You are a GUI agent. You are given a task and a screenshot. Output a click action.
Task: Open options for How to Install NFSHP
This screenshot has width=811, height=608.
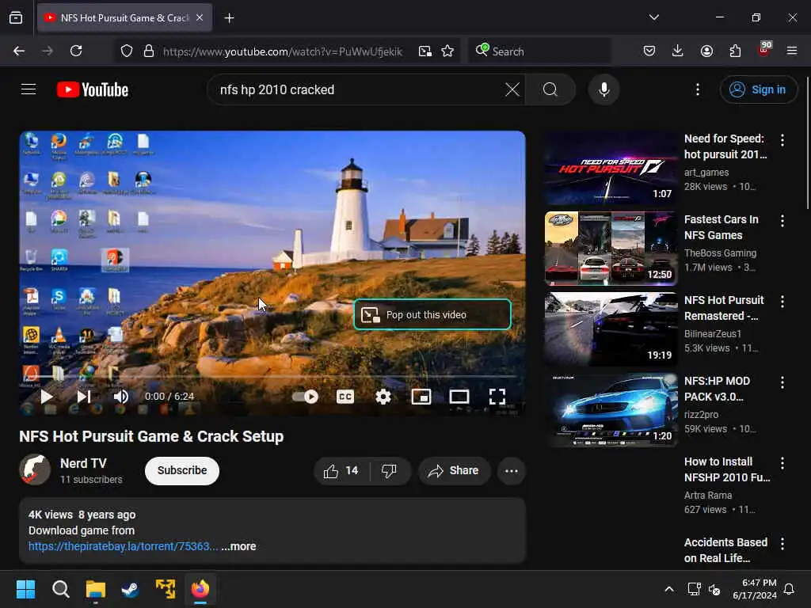[x=782, y=462]
